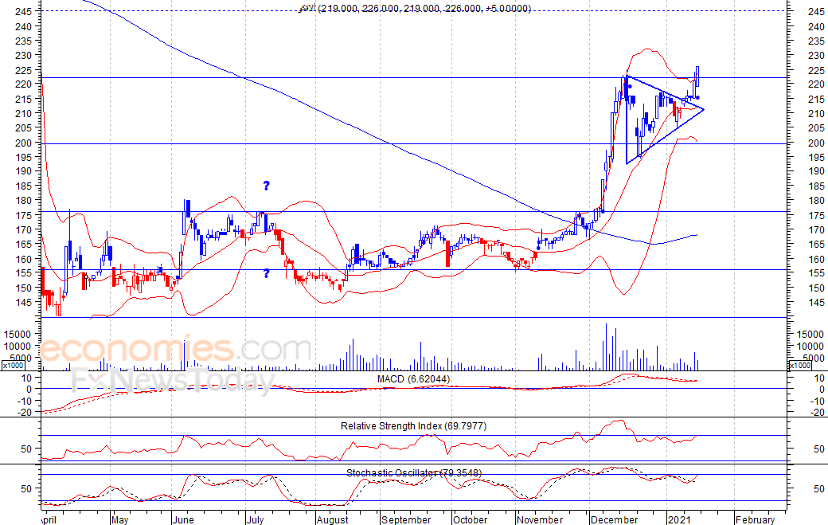Select the September label on the time axis
The height and width of the screenshot is (525, 828).
point(406,519)
